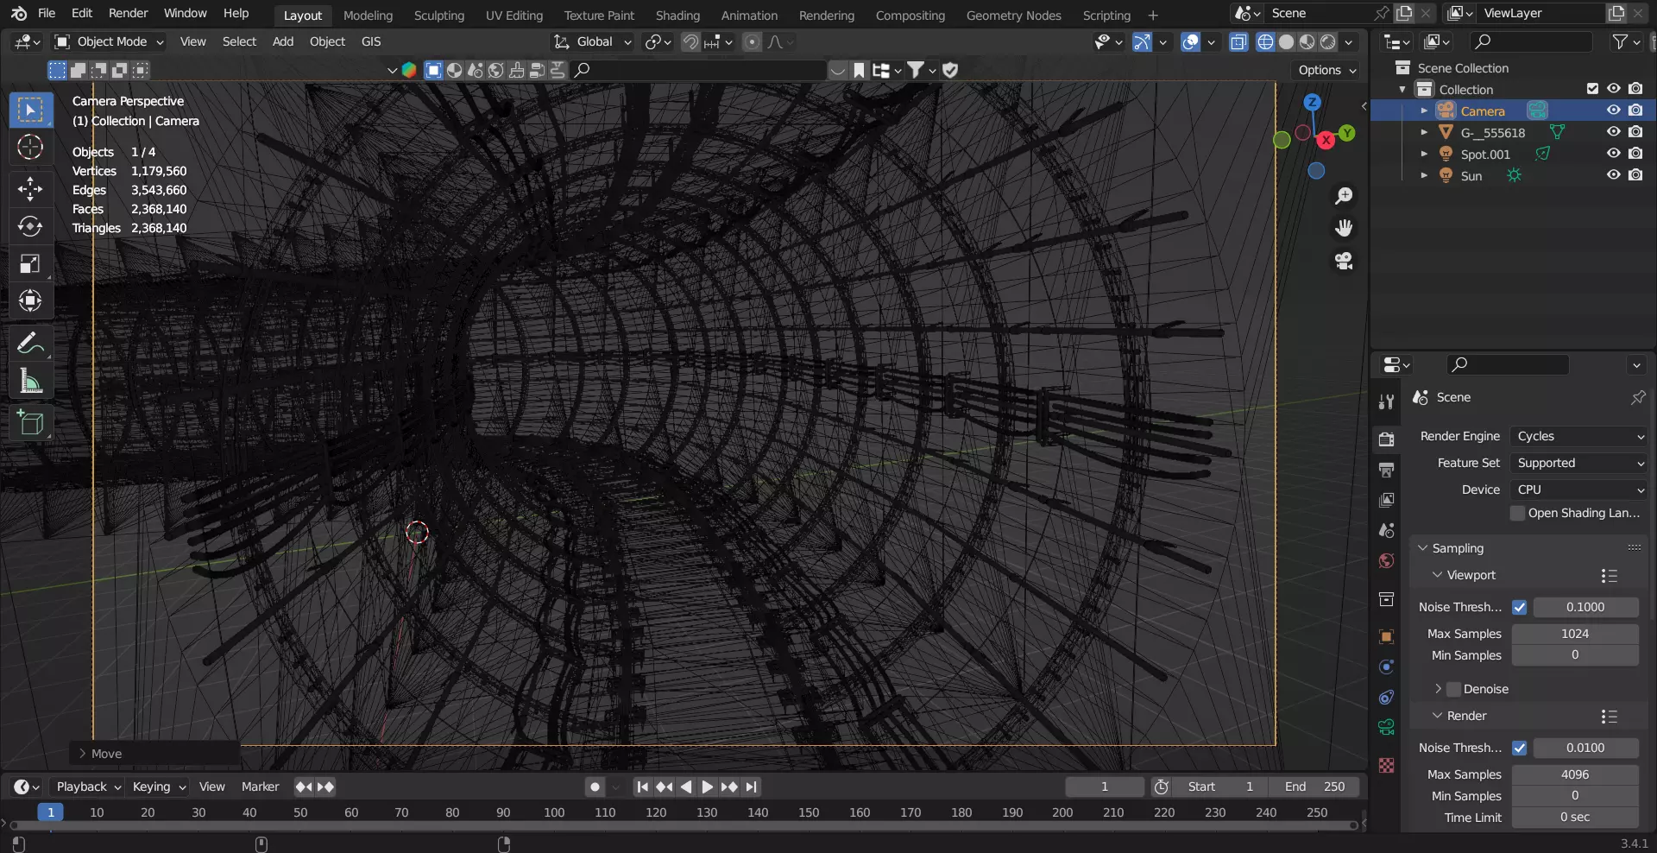
Task: Open the GIS menu in viewport header
Action: click(371, 41)
